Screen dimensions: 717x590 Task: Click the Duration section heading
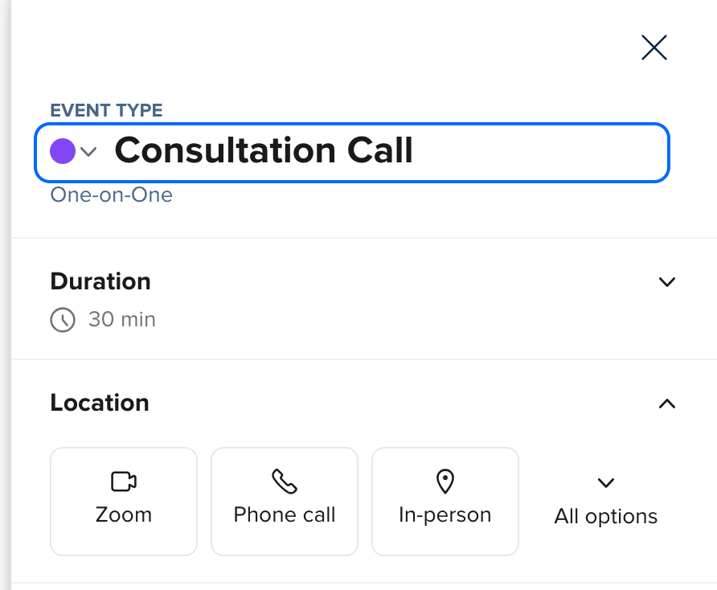point(100,281)
